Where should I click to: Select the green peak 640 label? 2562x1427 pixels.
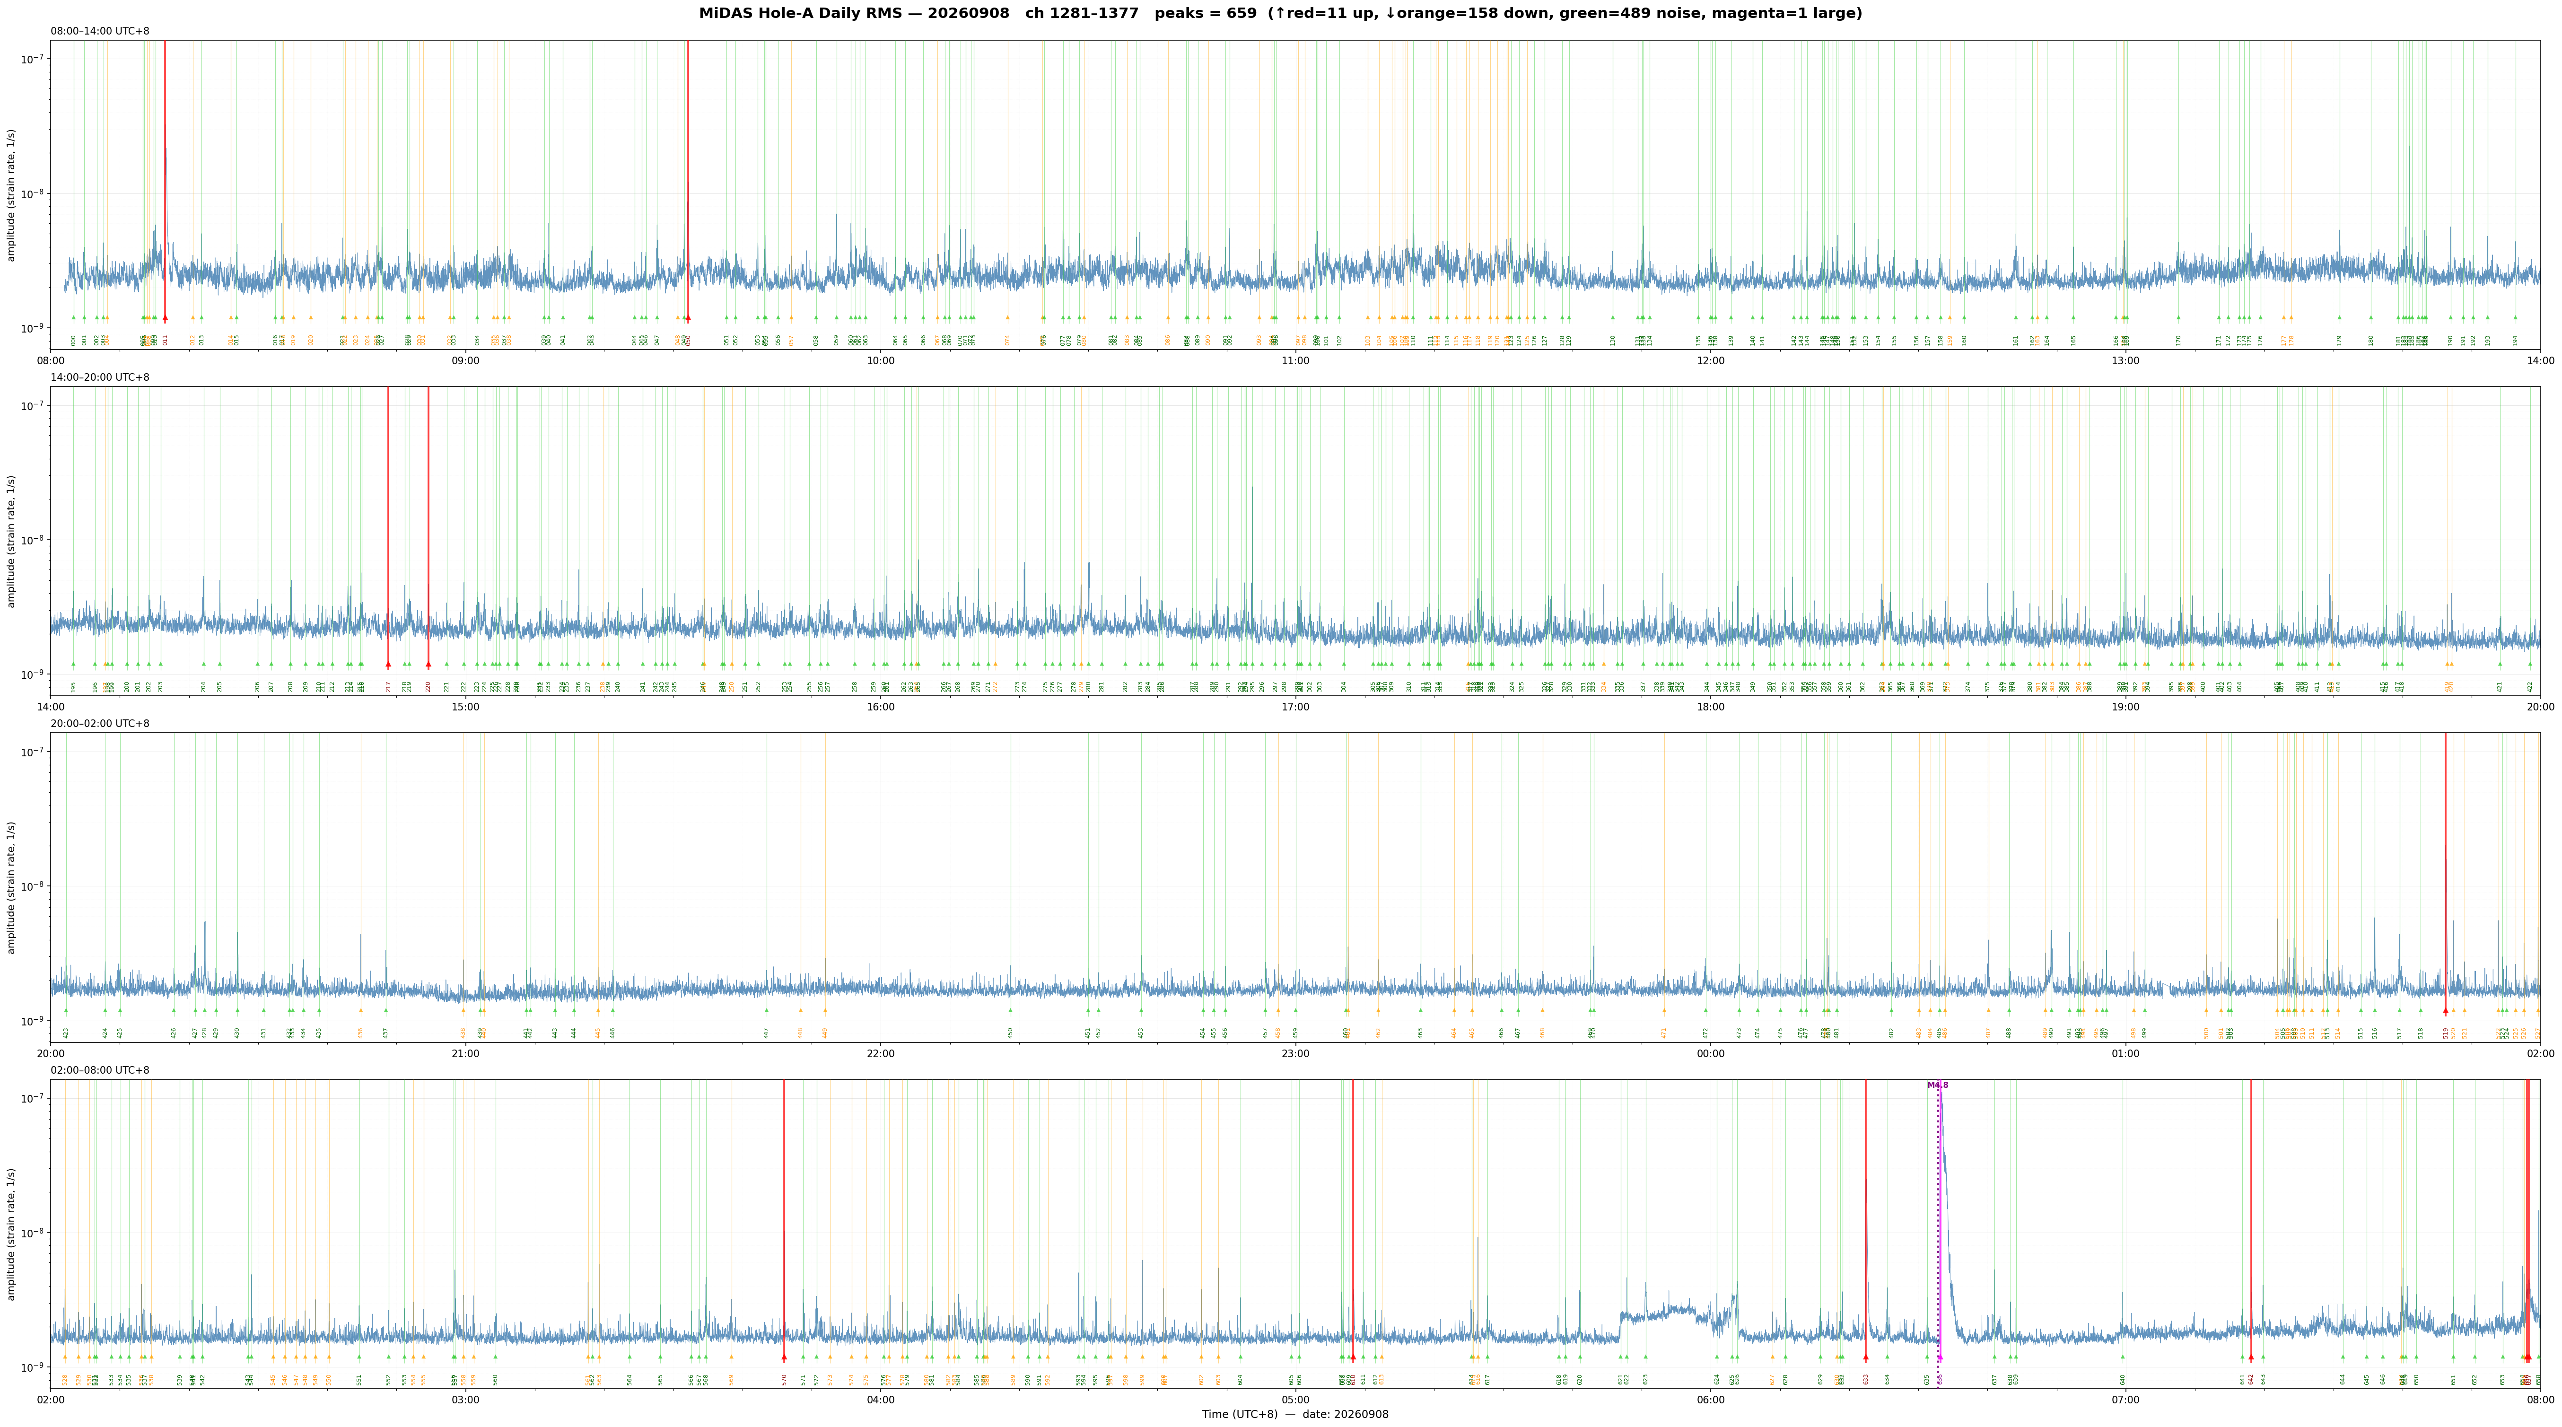2123,1380
